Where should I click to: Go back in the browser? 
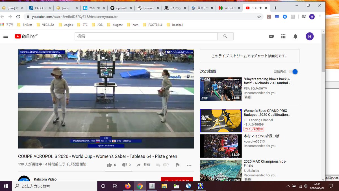(x=3, y=17)
